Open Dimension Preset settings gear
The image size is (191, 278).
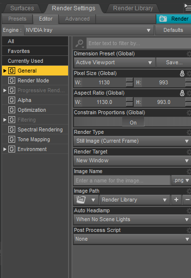coord(189,54)
